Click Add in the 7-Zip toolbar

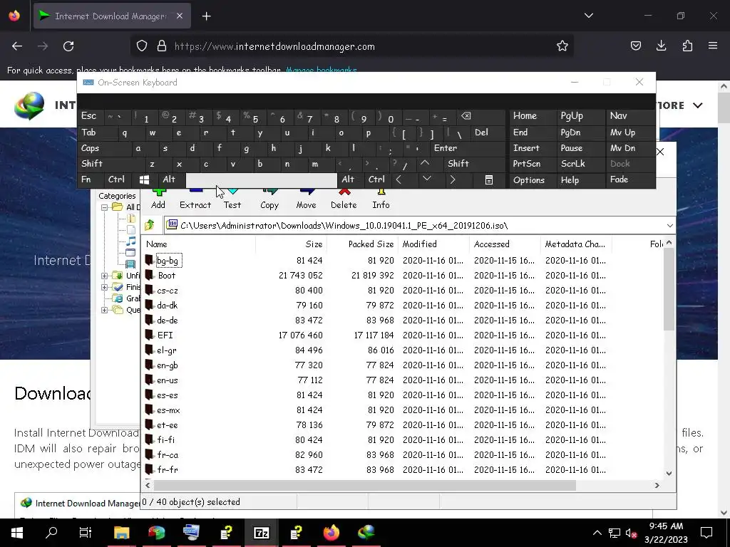tap(158, 199)
